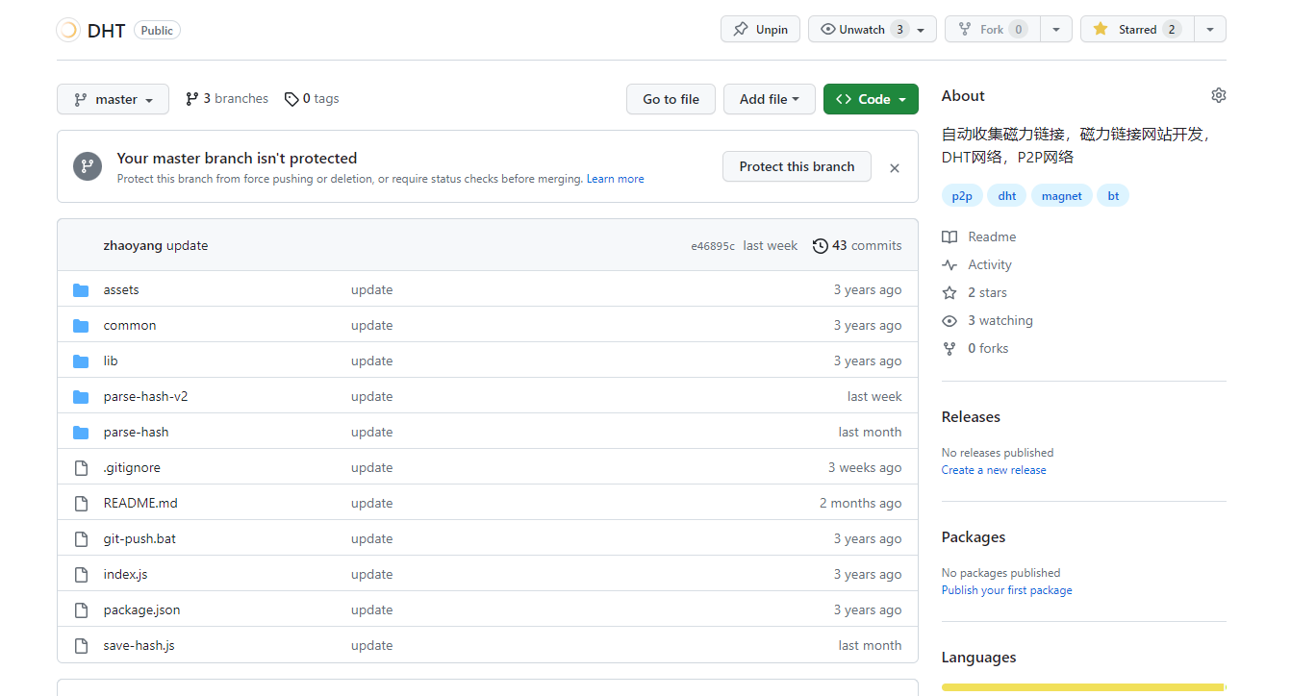Open the About settings gear icon
The image size is (1291, 696).
pos(1219,95)
